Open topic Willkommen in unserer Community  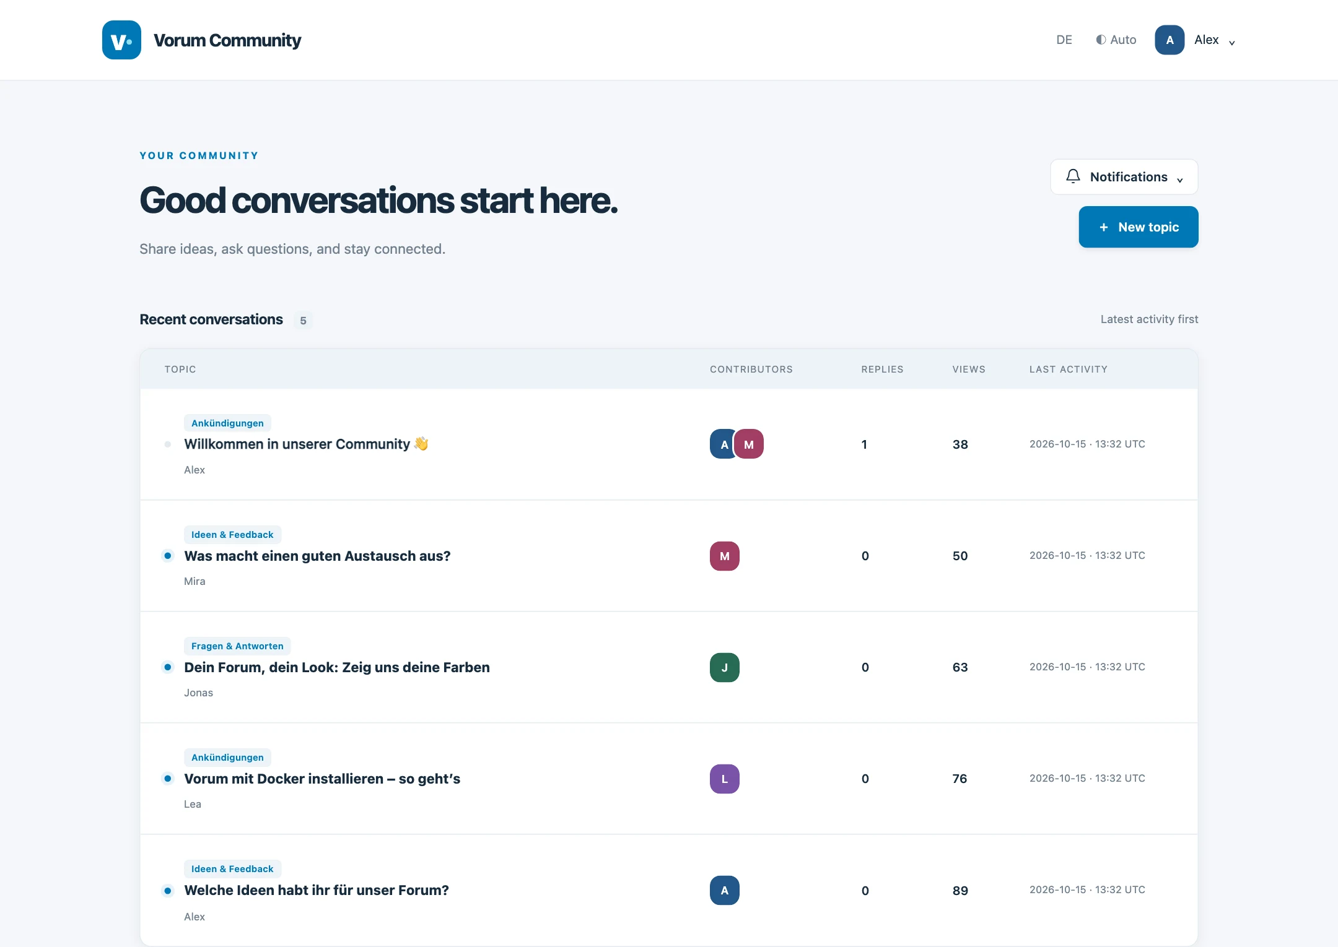[x=306, y=444]
